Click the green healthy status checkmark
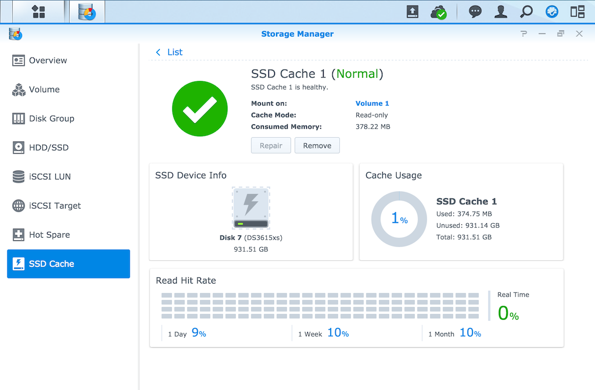595x390 pixels. tap(200, 109)
